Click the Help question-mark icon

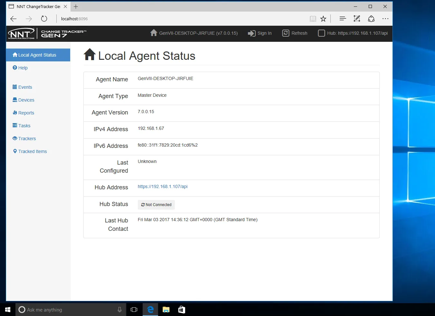[15, 68]
